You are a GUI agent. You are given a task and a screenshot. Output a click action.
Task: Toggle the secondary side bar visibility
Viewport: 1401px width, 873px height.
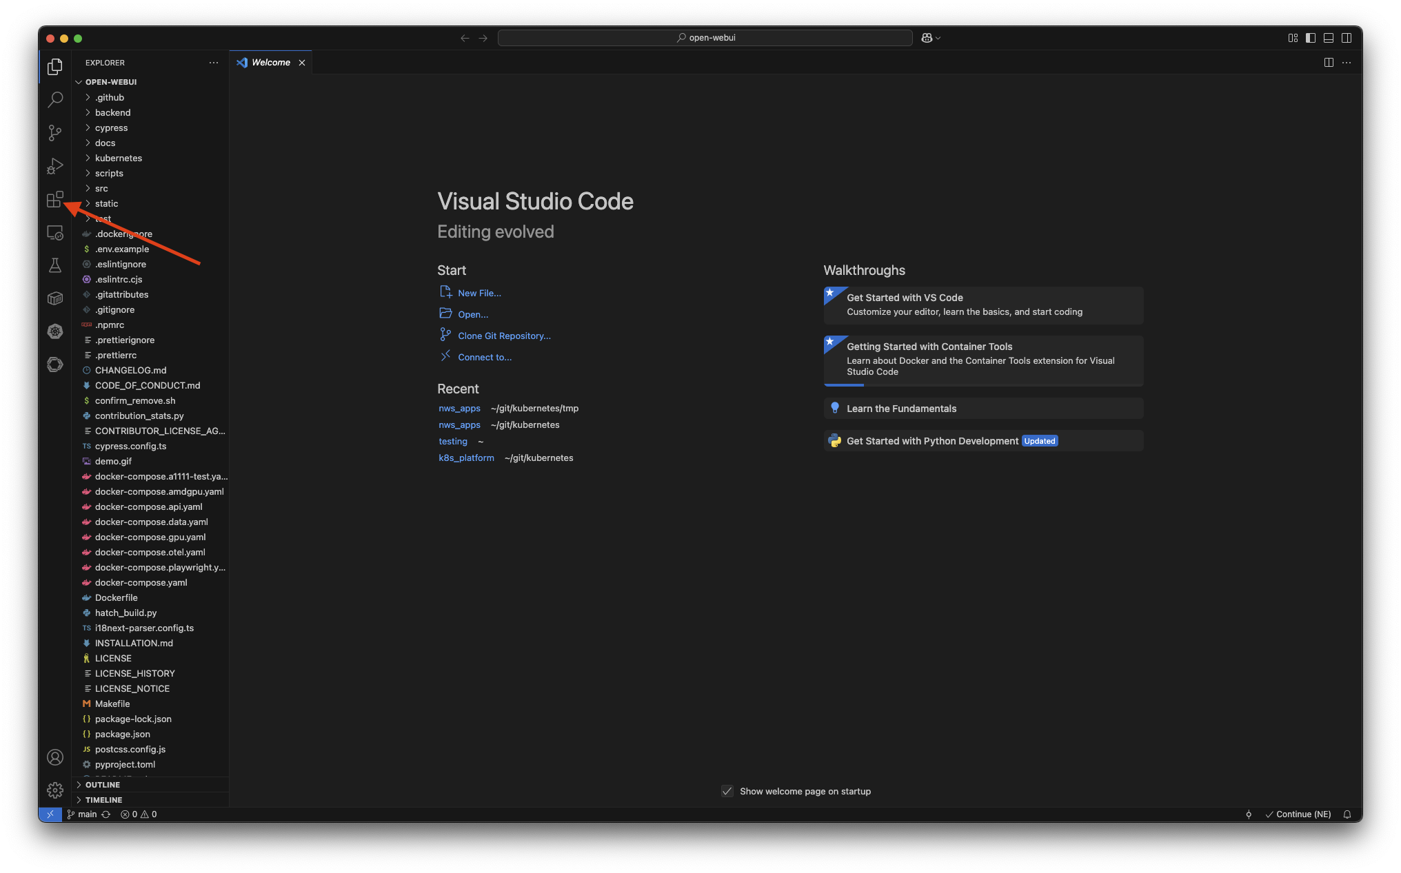[x=1347, y=38]
